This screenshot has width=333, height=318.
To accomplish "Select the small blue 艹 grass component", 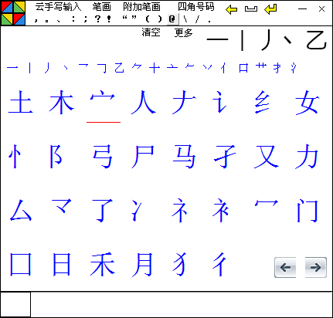I will coord(261,66).
